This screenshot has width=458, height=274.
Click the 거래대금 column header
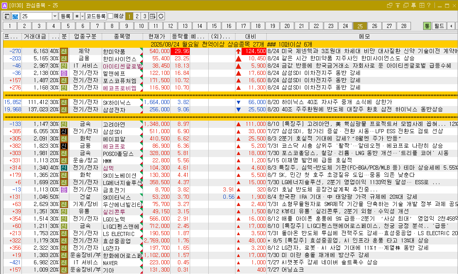point(35,36)
